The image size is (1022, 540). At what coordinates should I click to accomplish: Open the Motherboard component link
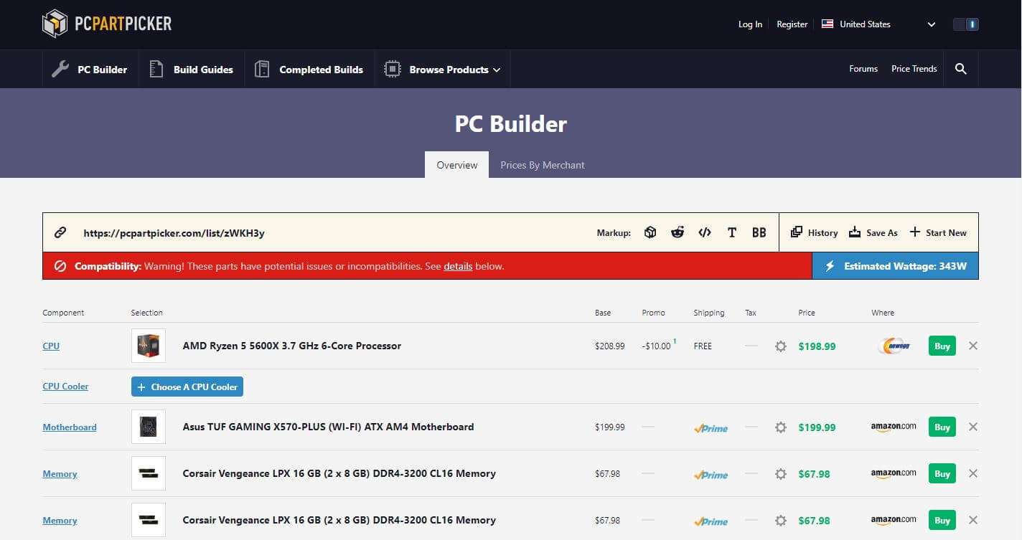click(70, 427)
